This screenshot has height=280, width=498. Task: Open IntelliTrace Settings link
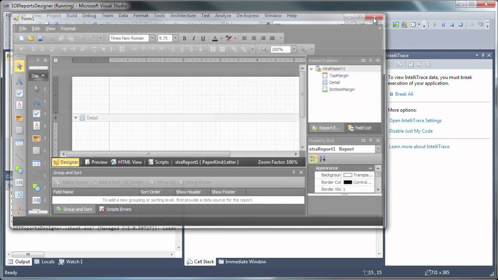click(x=415, y=121)
